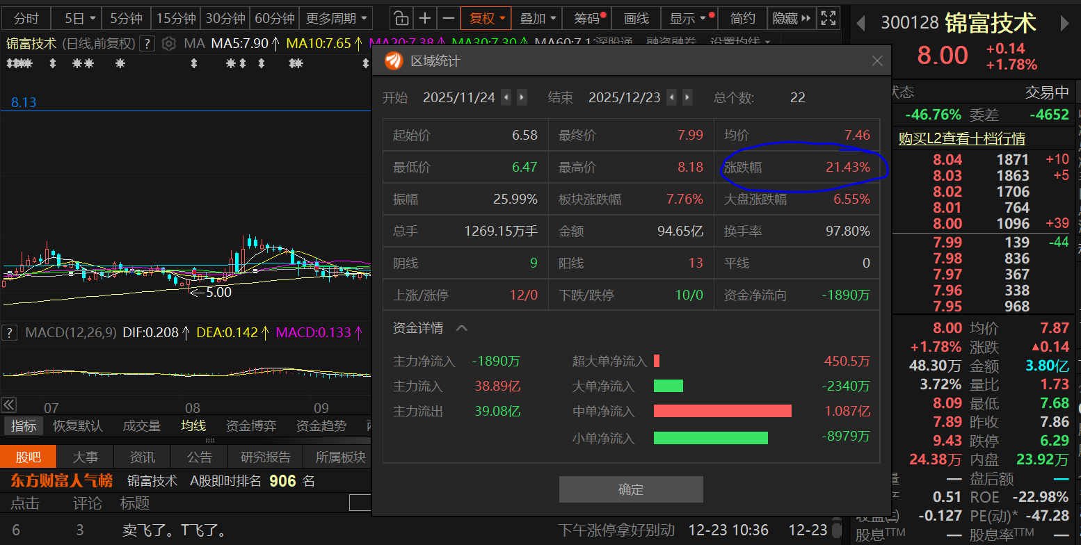Screen dimensions: 1081x545
Task: Click the 开始 date field 2025/11/24
Action: tap(459, 97)
